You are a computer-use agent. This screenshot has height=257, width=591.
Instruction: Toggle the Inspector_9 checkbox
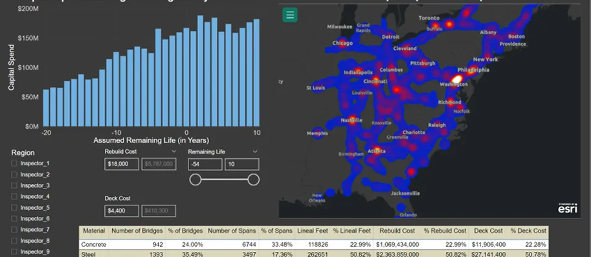[x=14, y=252]
